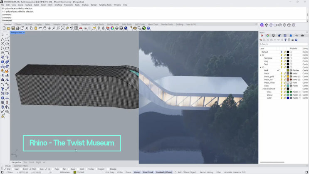Cut selection with the scissors icon
Screen dimensions: 309x174
[27, 28]
